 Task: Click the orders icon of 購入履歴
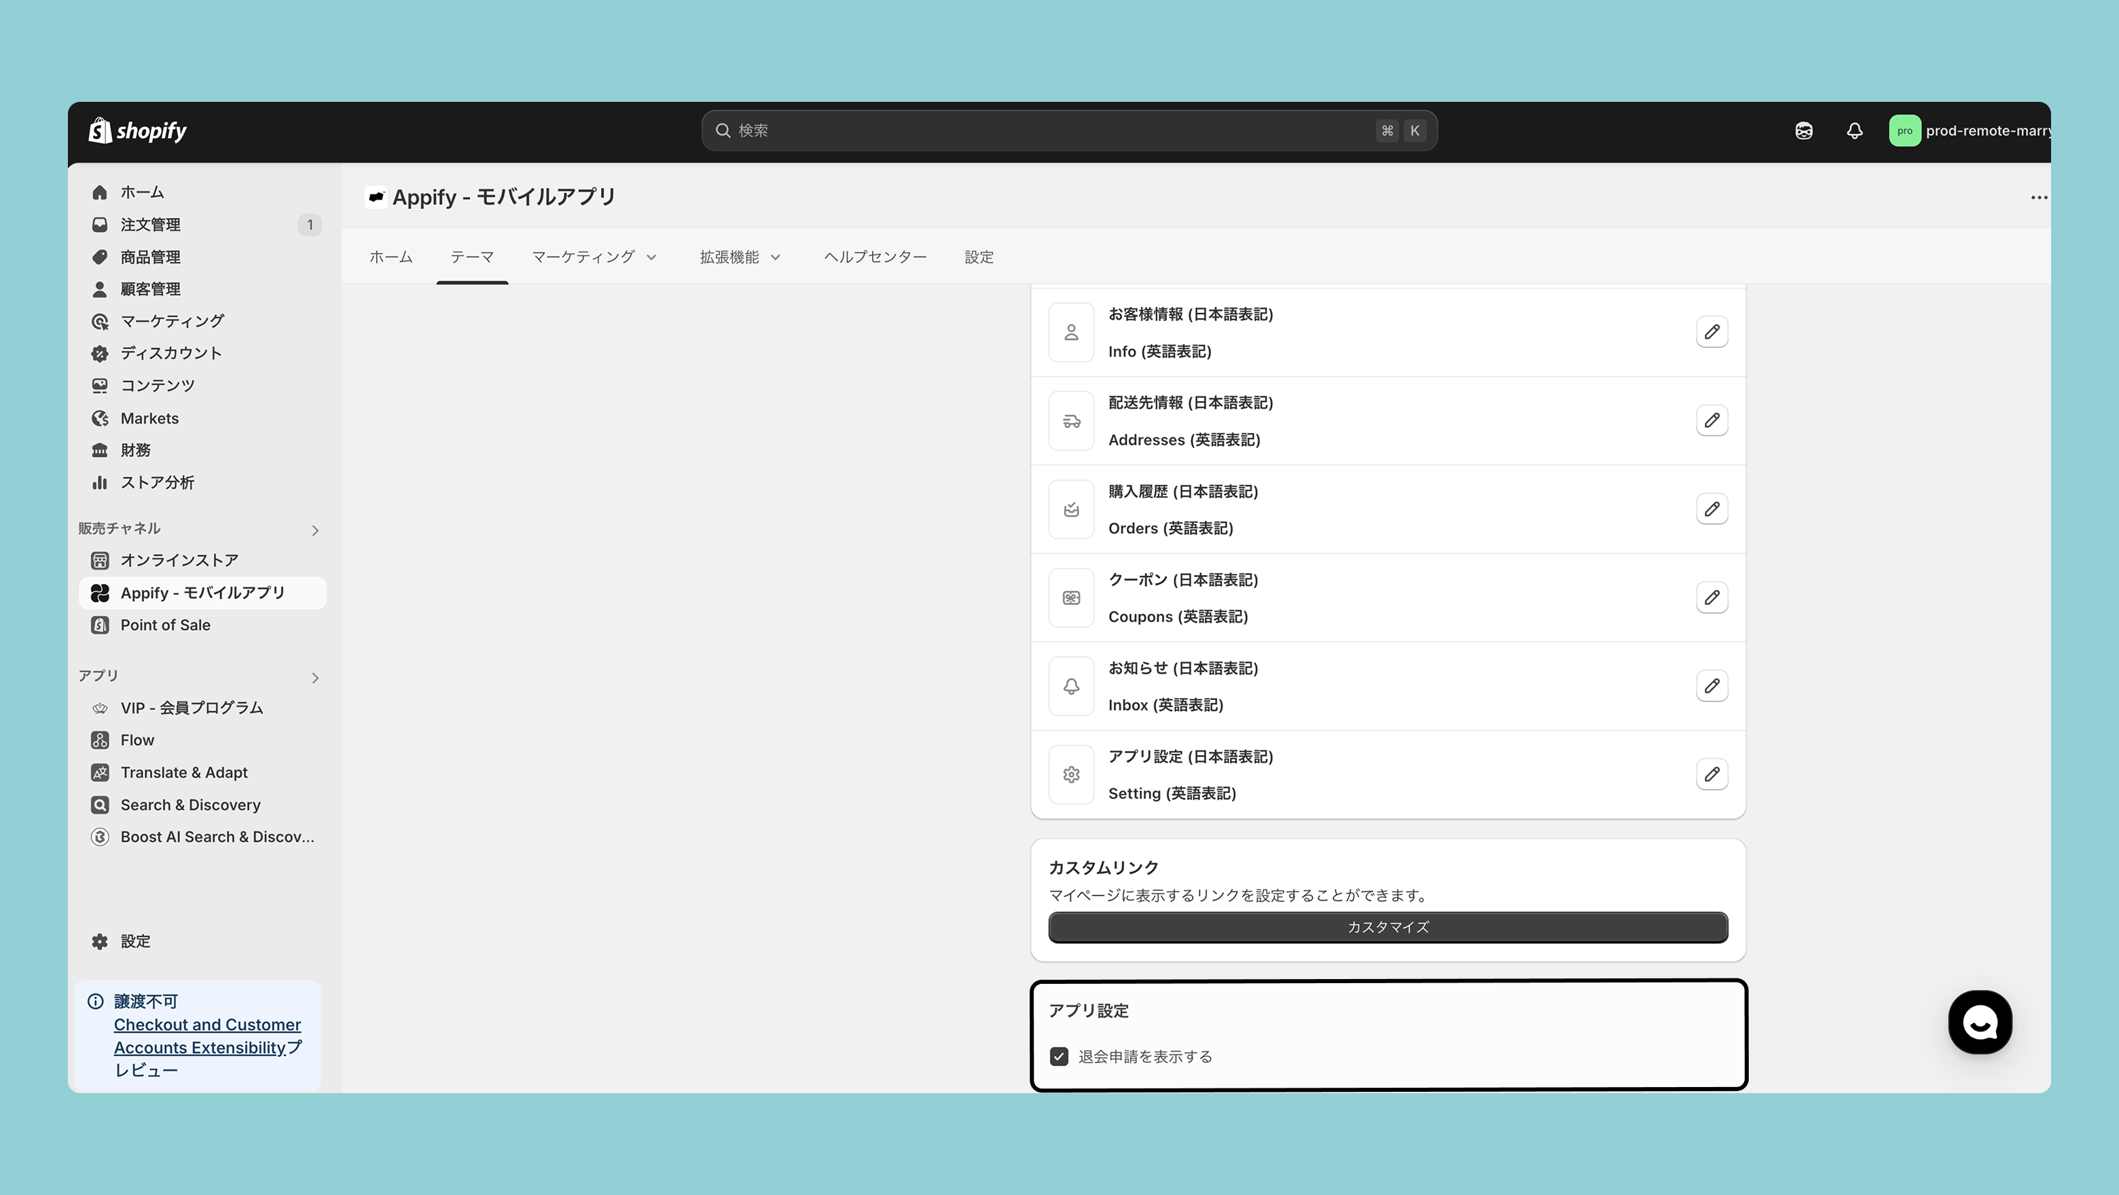1071,510
